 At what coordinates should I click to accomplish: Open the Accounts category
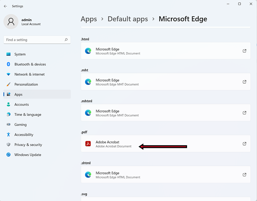[37, 104]
